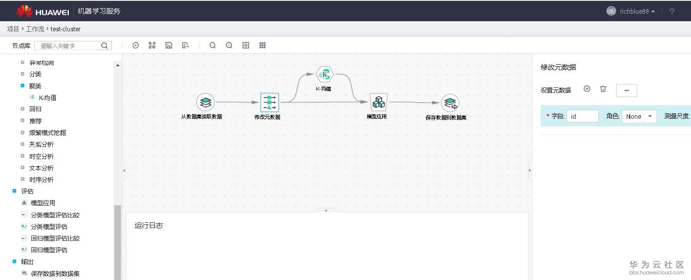Viewport: 691px width, 280px height.
Task: Open the 角色 None dropdown
Action: (639, 116)
